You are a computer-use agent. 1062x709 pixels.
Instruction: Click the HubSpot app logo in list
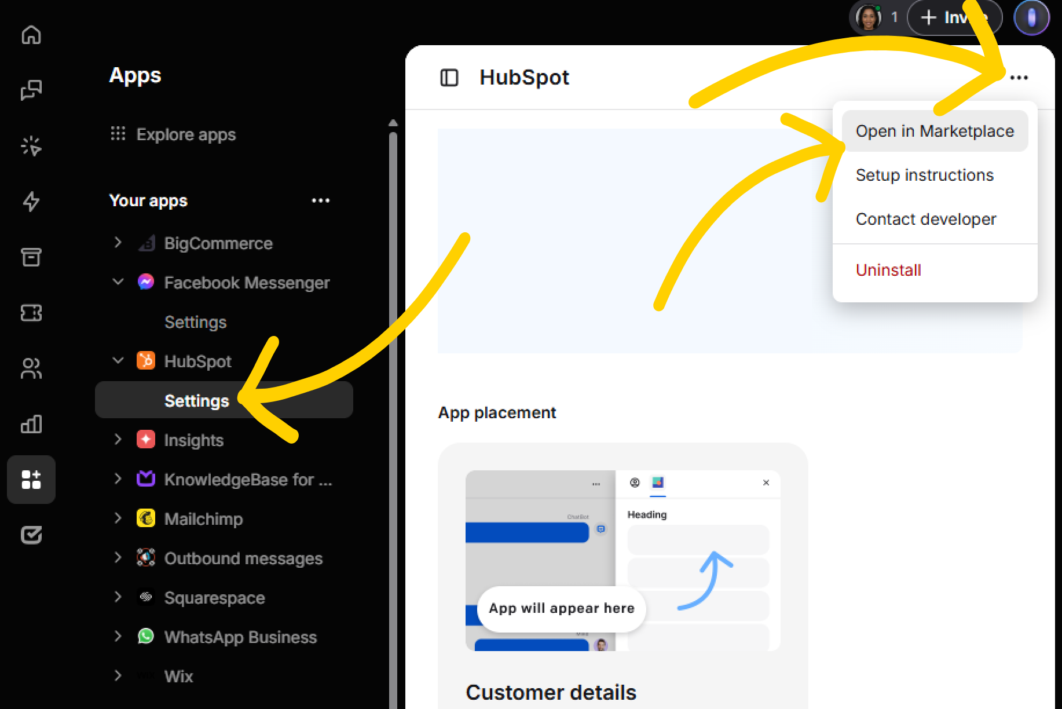coord(146,360)
